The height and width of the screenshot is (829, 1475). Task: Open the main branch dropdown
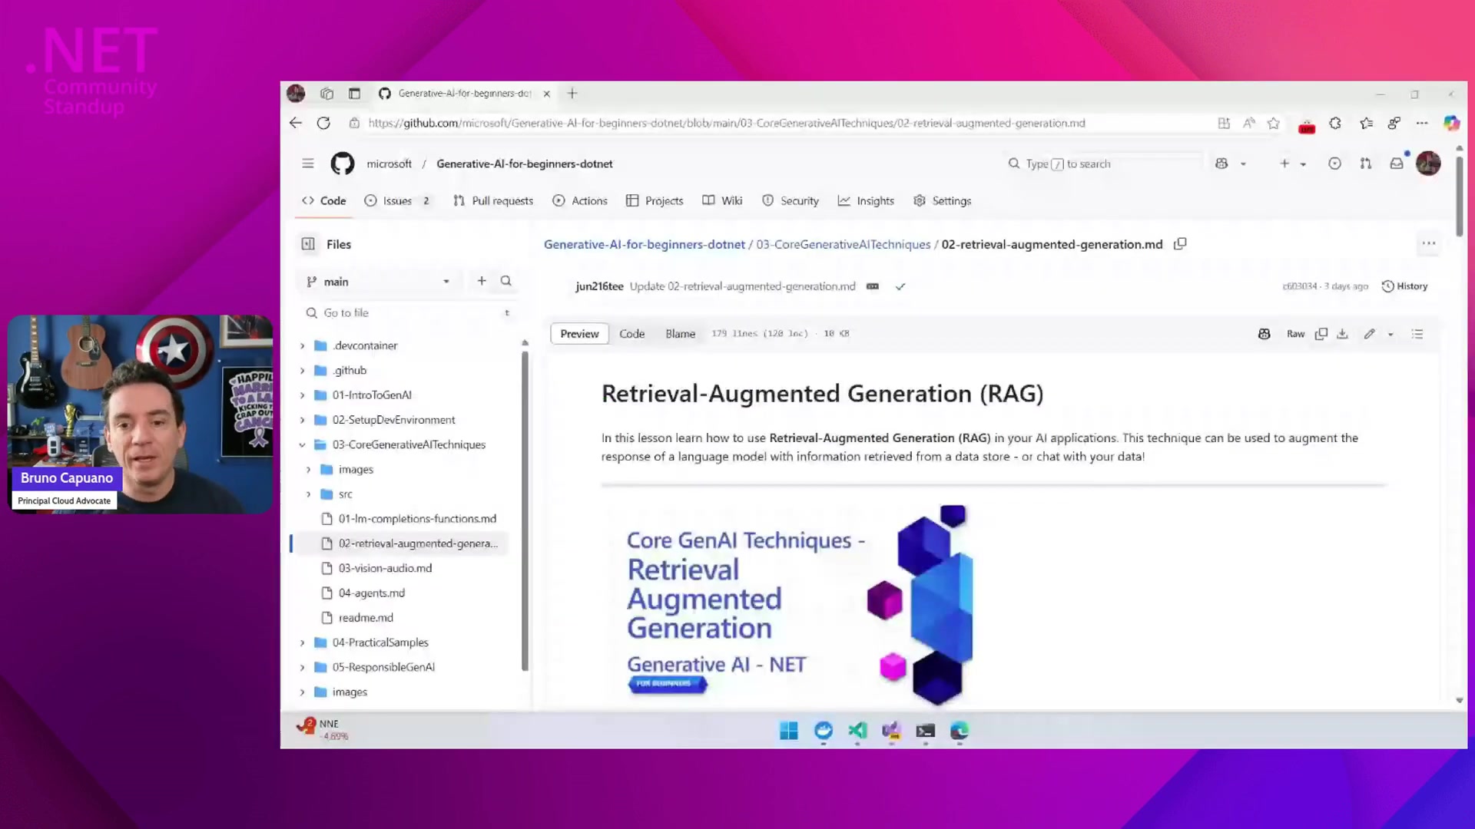(377, 282)
